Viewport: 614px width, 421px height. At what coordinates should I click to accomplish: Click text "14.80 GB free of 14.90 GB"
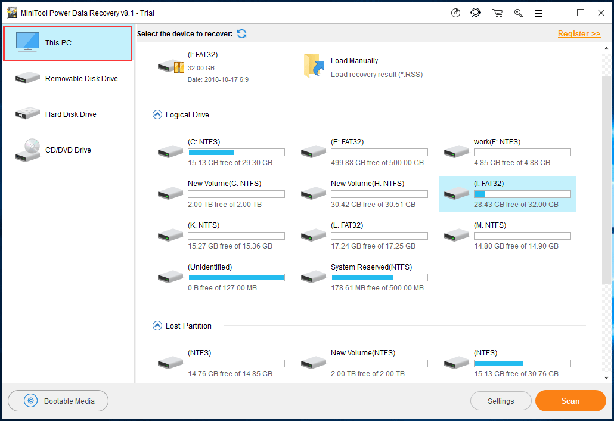pyautogui.click(x=516, y=246)
